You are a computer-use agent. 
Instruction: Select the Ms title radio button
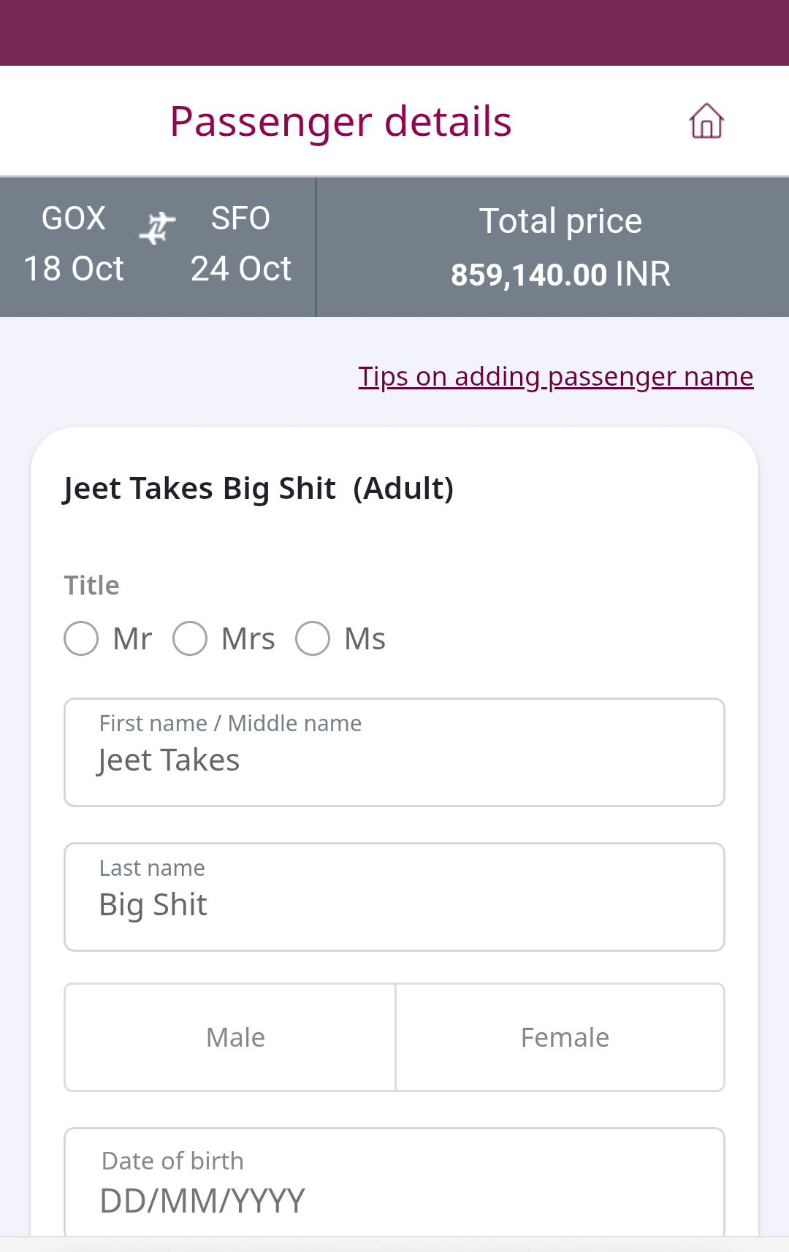(313, 638)
